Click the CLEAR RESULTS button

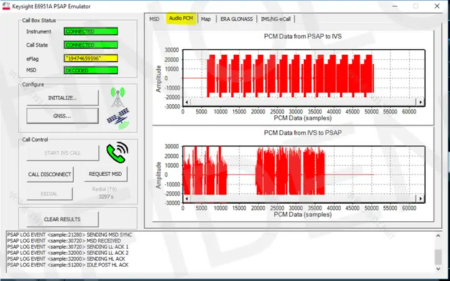click(62, 219)
